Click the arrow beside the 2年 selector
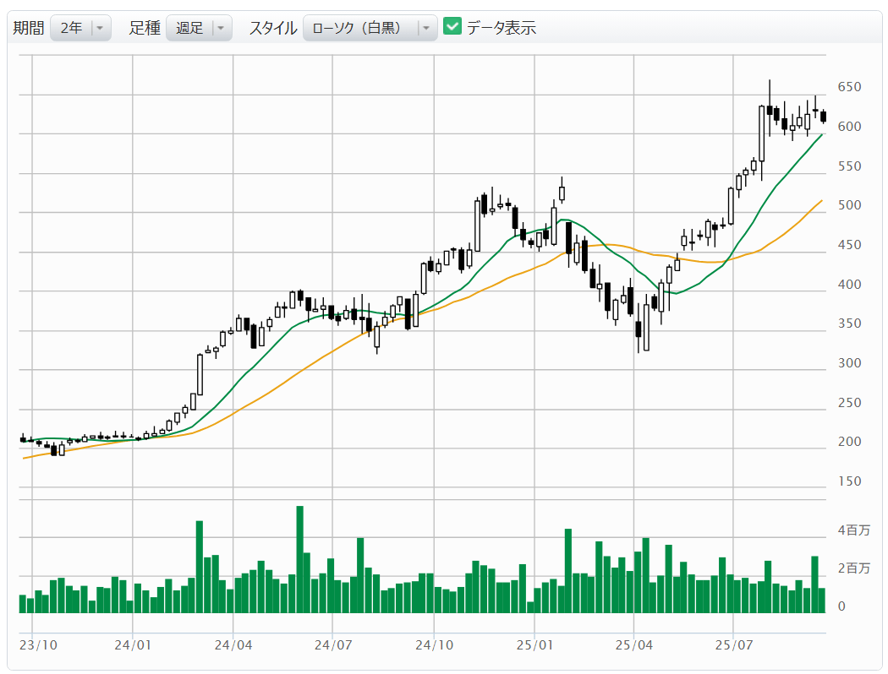888x674 pixels. [x=101, y=28]
